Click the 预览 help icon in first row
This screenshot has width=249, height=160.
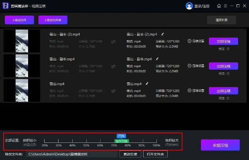click(228, 49)
